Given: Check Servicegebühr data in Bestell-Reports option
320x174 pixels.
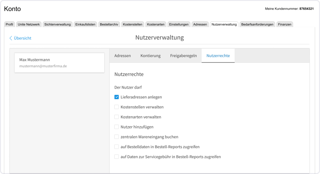Looking at the screenshot, I should click(x=117, y=157).
